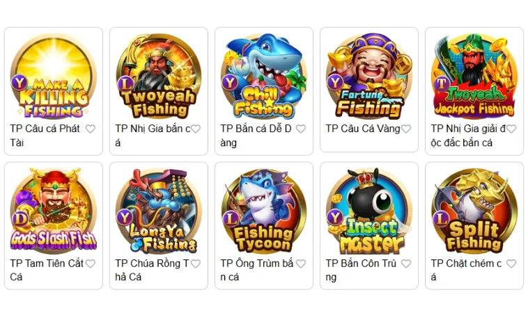Launch the Split Fishing game icon

(x=474, y=211)
